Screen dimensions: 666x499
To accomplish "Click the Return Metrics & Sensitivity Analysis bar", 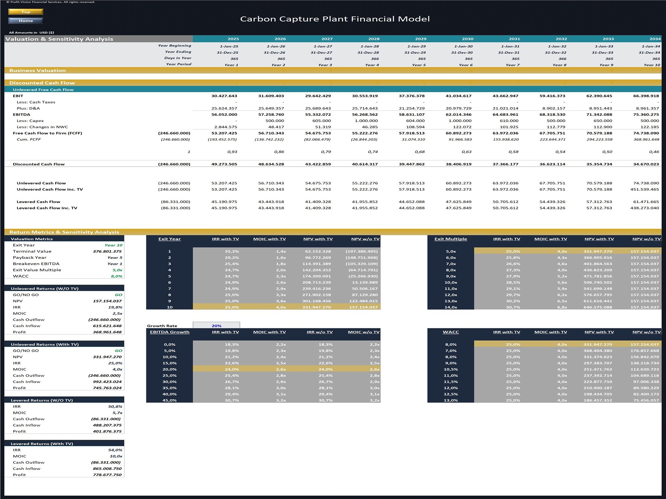I will [x=333, y=232].
